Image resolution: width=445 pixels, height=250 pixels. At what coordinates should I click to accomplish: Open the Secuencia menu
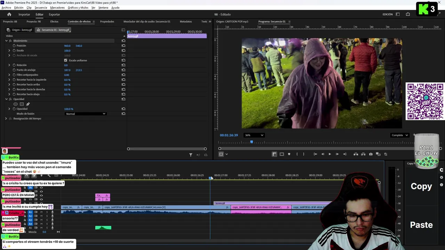[41, 8]
